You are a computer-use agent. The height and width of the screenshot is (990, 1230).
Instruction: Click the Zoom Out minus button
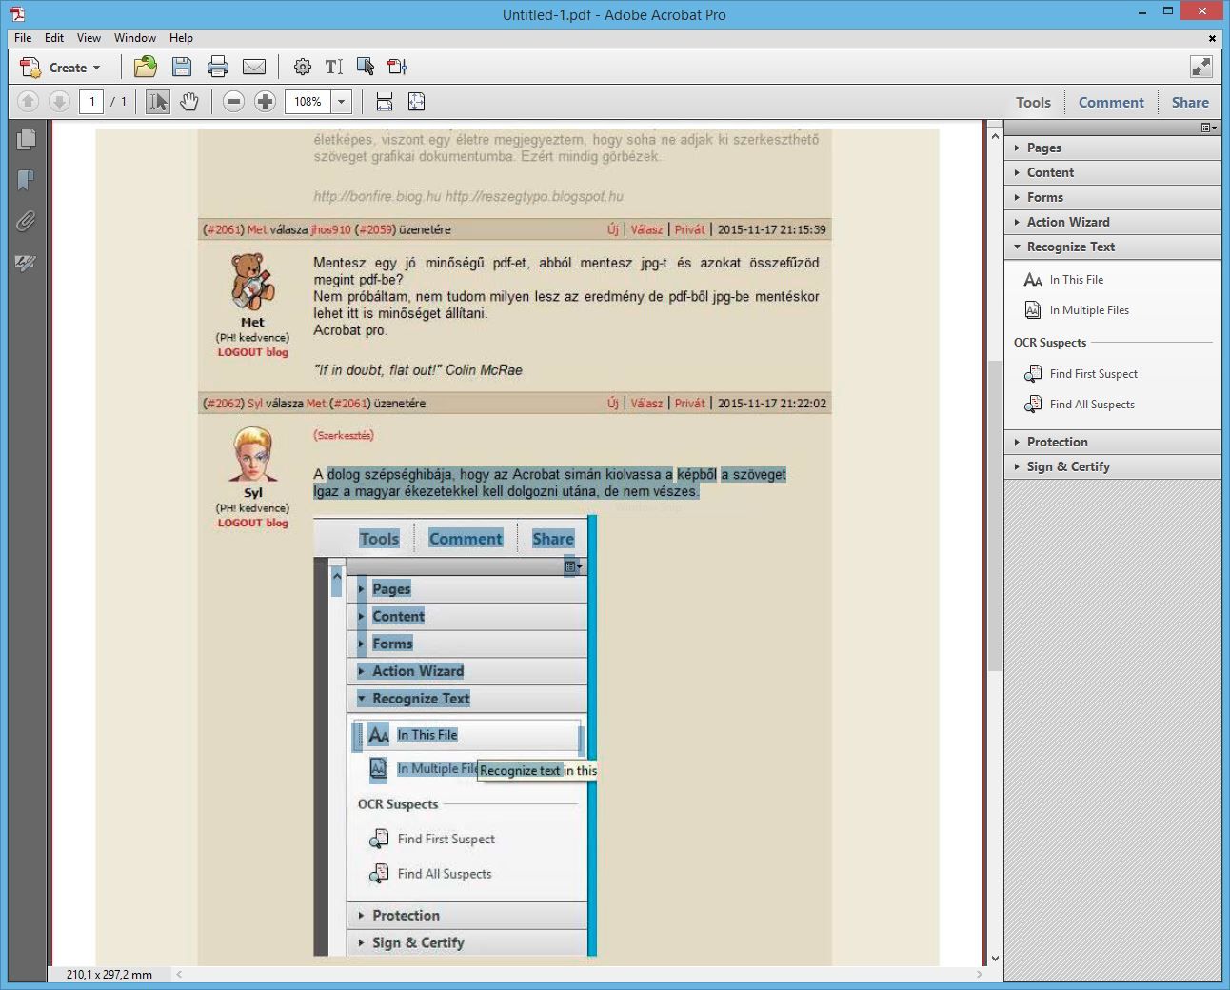pos(233,101)
